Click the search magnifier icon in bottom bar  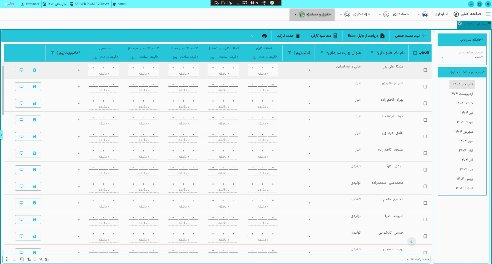click(41, 259)
